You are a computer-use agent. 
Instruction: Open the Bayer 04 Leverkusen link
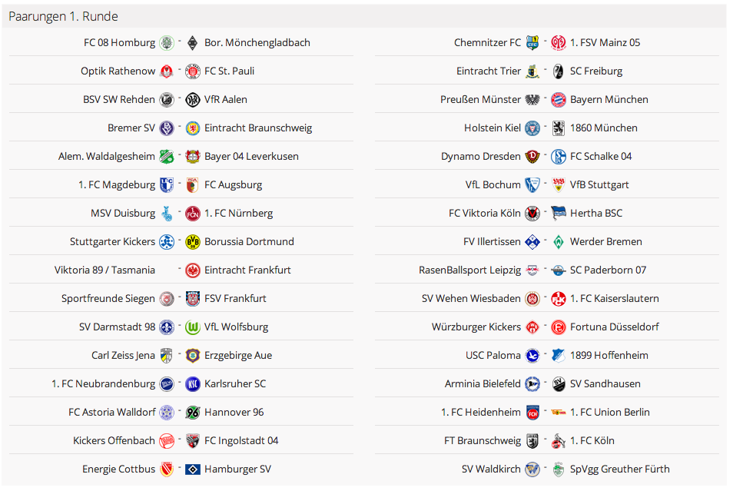[251, 156]
